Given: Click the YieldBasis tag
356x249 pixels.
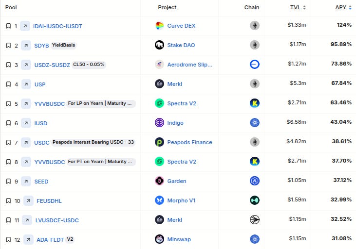Looking at the screenshot, I should click(63, 45).
